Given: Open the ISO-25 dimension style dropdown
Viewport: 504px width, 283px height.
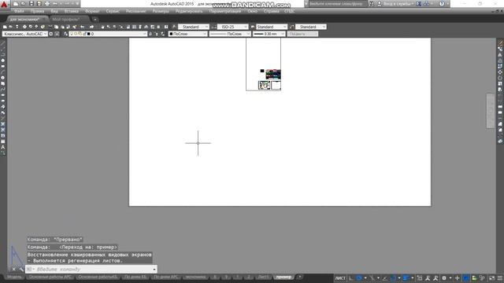Looking at the screenshot, I should (x=233, y=27).
